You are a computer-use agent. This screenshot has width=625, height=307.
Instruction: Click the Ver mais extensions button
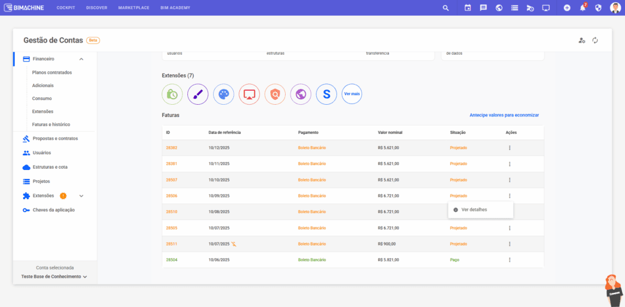click(352, 94)
